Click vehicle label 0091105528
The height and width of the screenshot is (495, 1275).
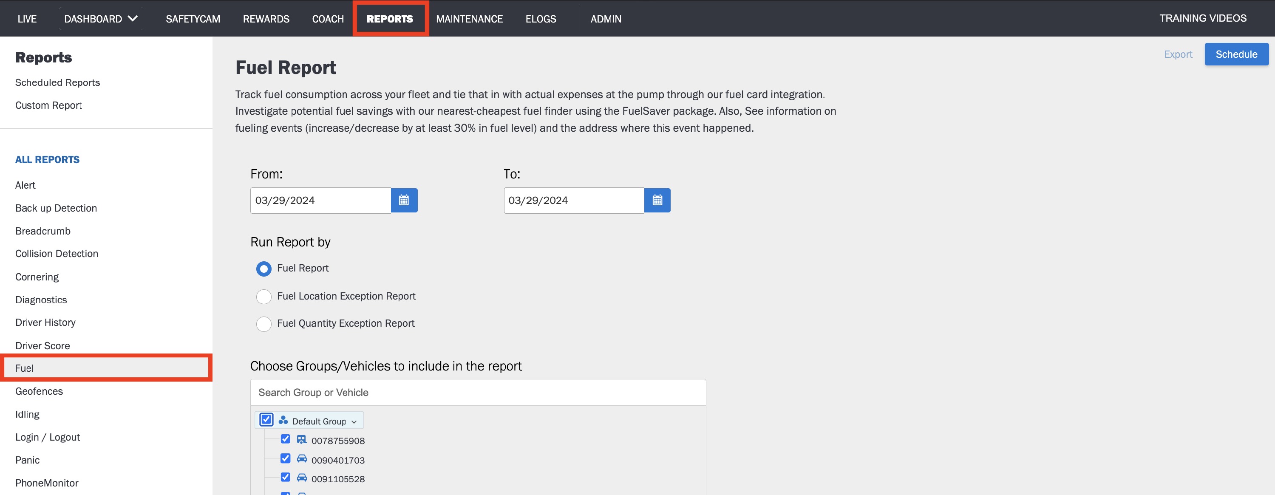[x=338, y=479]
